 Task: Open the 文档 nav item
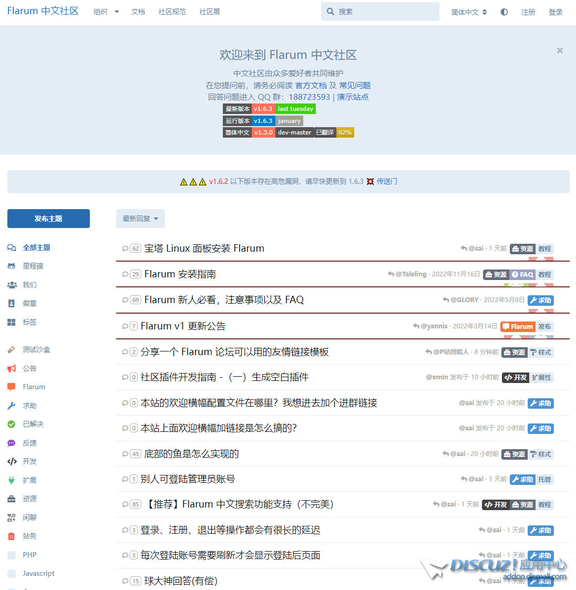138,12
